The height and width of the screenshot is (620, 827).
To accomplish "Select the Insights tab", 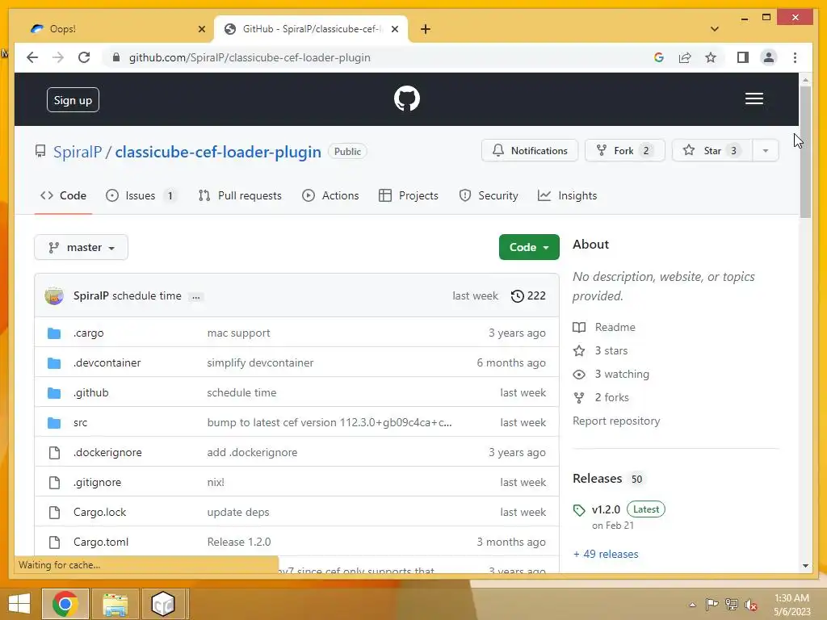I will coord(568,195).
